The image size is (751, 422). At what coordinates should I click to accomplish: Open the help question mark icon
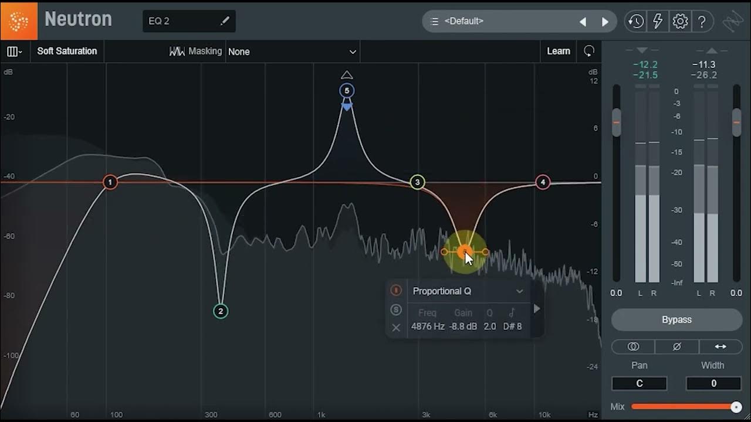pos(702,22)
